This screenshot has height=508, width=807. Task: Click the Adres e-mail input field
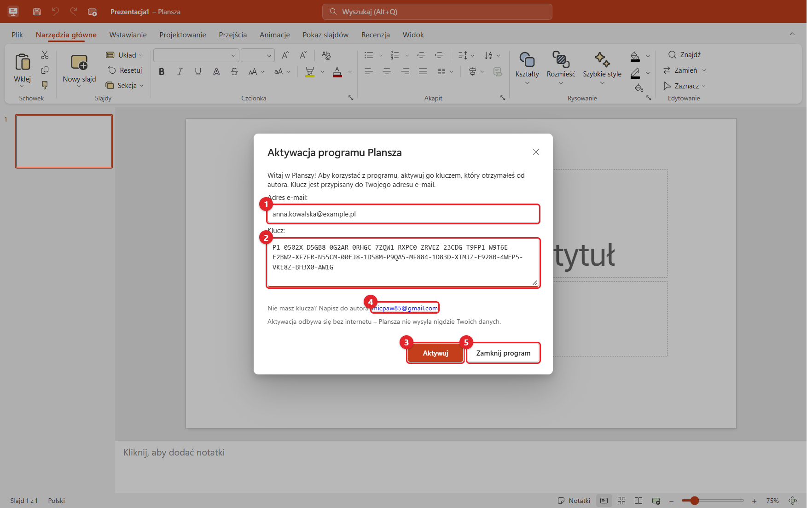click(x=403, y=214)
